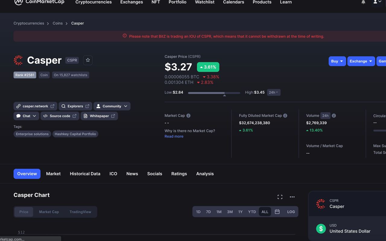Open the Watchlist nav item

pyautogui.click(x=205, y=2)
